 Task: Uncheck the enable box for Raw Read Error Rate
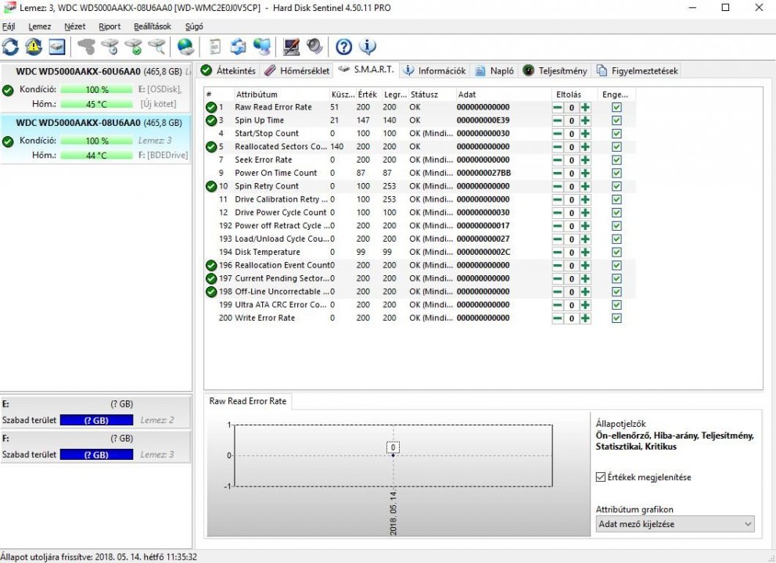tap(616, 107)
